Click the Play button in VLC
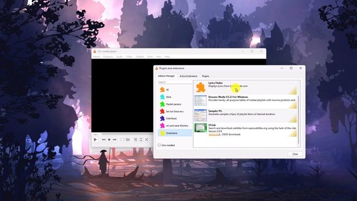Viewport: 357px width, 201px height. (x=95, y=140)
